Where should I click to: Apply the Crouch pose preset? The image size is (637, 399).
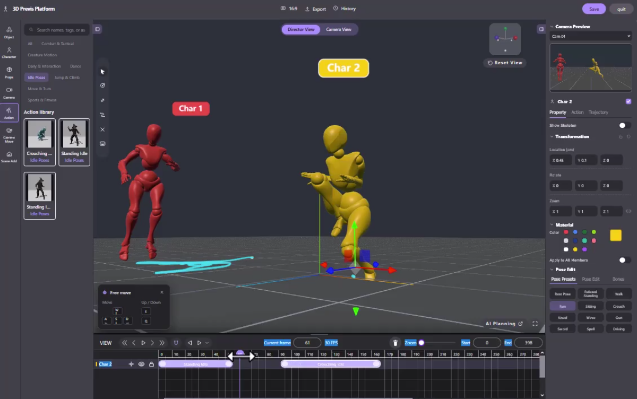pos(619,306)
